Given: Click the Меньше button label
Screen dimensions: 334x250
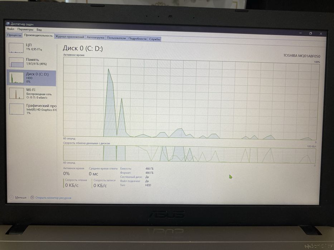Looking at the screenshot, I should pos(21,197).
